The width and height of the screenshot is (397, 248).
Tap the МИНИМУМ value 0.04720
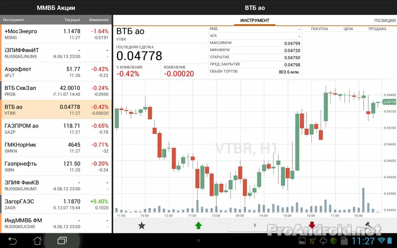292,50
